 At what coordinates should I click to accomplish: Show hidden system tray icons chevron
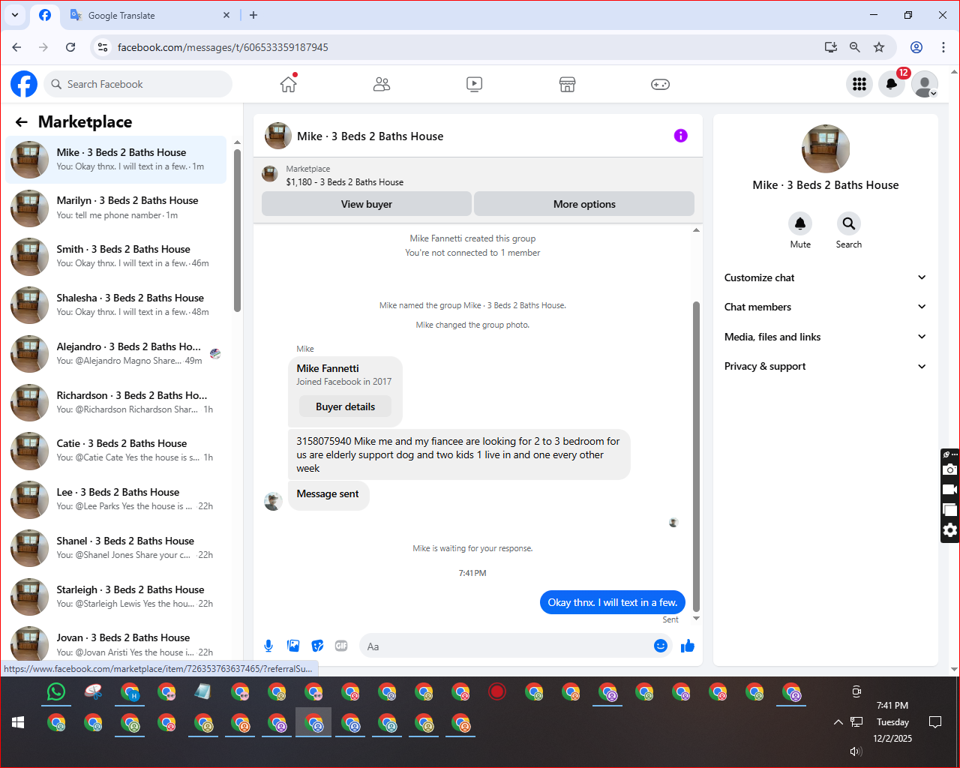pyautogui.click(x=838, y=722)
